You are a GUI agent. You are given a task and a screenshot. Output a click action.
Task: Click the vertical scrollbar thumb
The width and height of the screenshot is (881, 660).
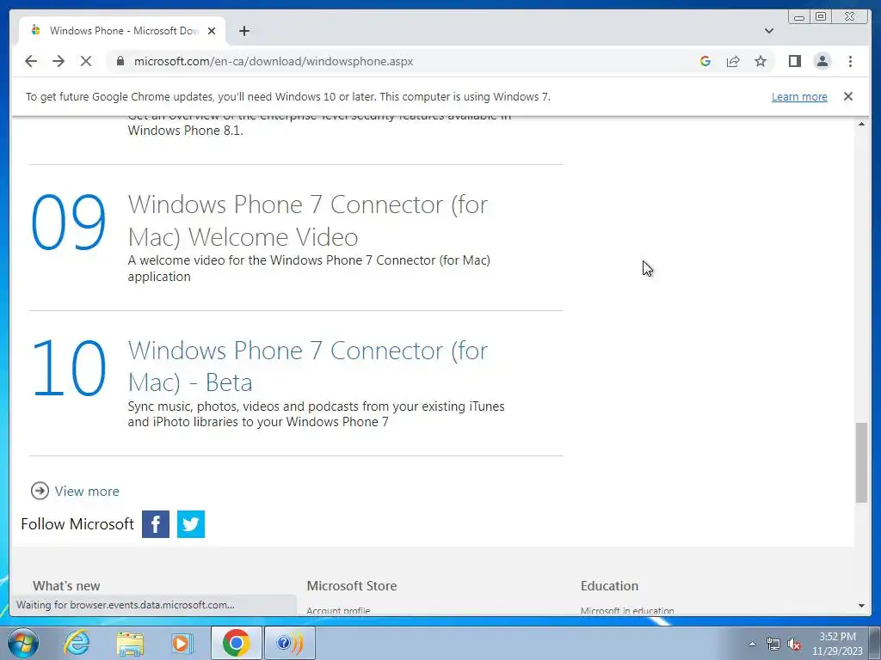861,463
